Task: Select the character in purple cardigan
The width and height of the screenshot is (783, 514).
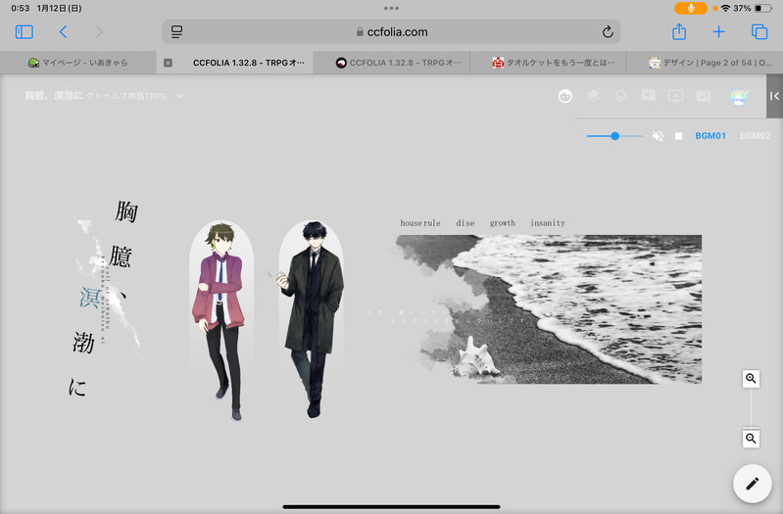Action: (220, 320)
